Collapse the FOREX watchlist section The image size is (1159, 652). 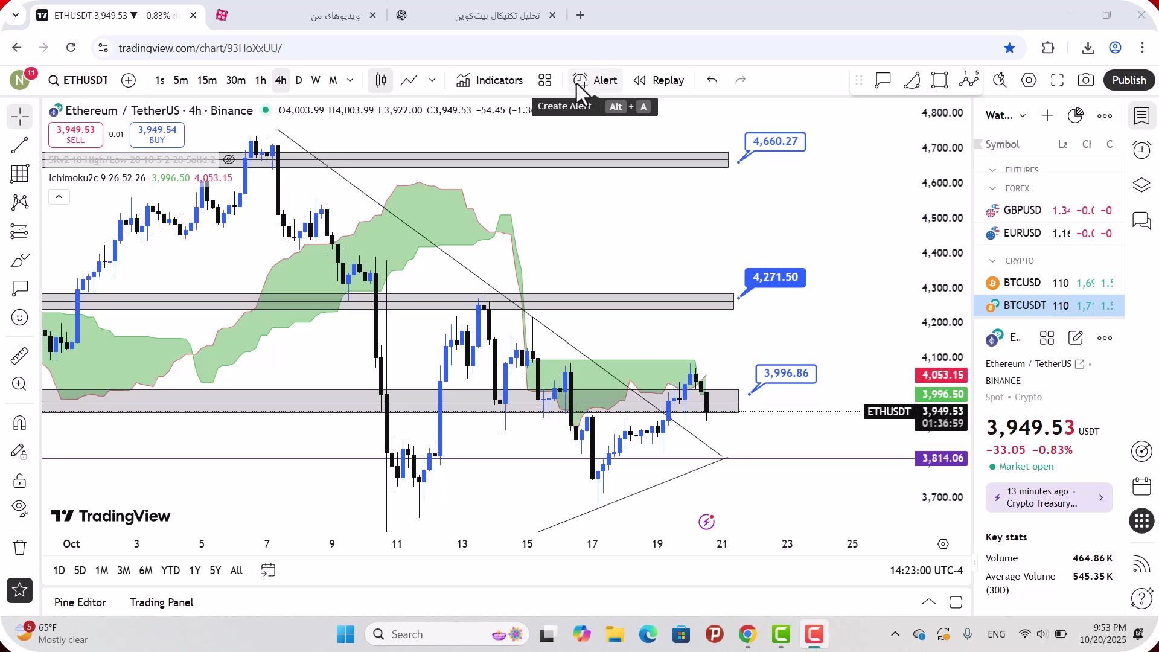pyautogui.click(x=992, y=188)
